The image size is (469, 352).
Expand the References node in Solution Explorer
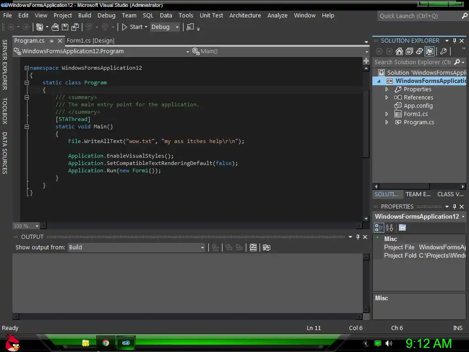(387, 98)
